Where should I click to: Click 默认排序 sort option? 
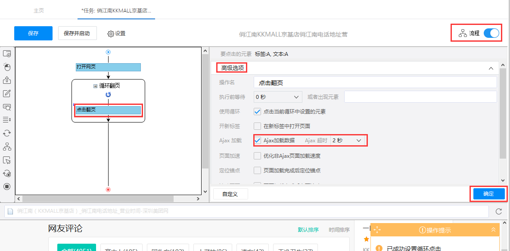pos(308,230)
